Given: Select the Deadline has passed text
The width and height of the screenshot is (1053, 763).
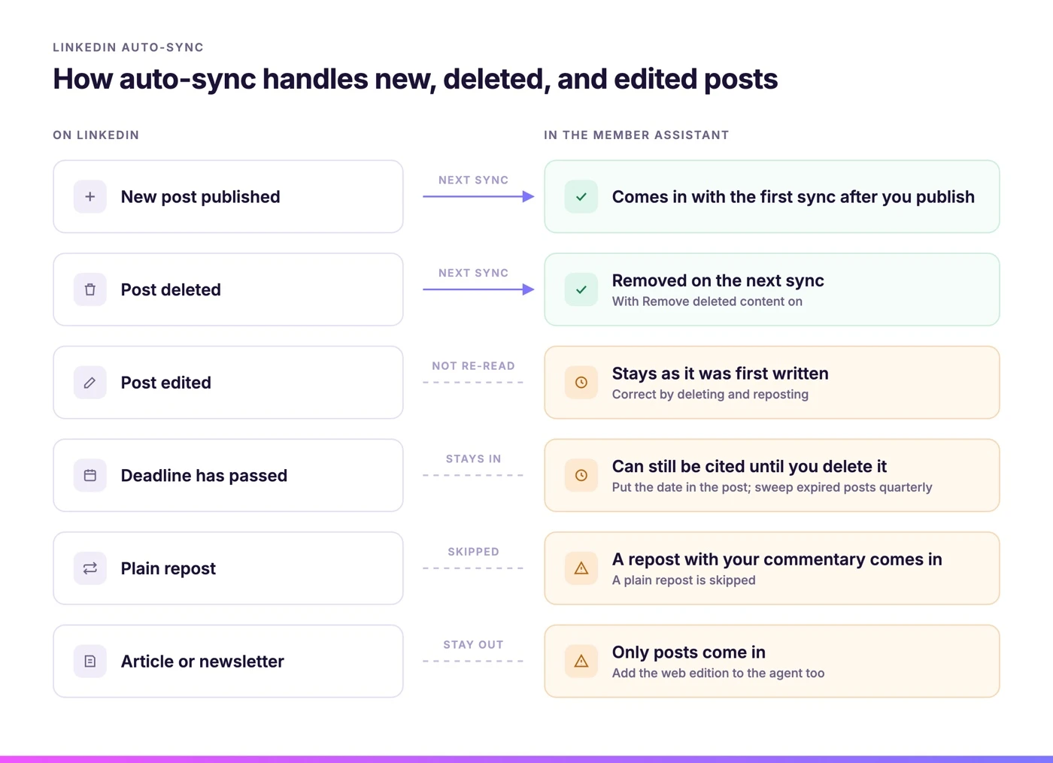Looking at the screenshot, I should [x=204, y=476].
